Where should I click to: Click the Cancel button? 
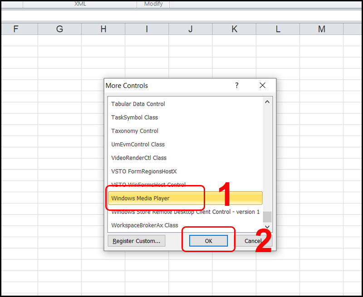pos(254,241)
